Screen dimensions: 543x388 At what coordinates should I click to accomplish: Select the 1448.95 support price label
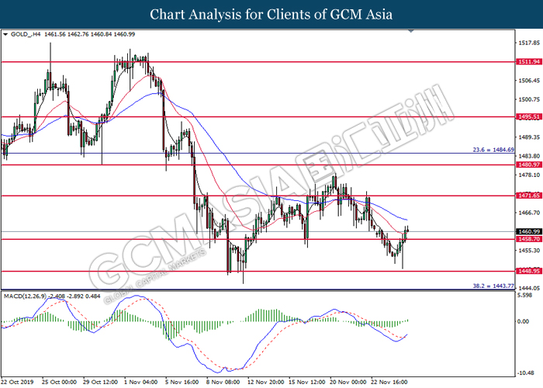[528, 271]
